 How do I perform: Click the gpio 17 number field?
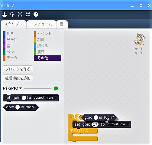point(95,124)
